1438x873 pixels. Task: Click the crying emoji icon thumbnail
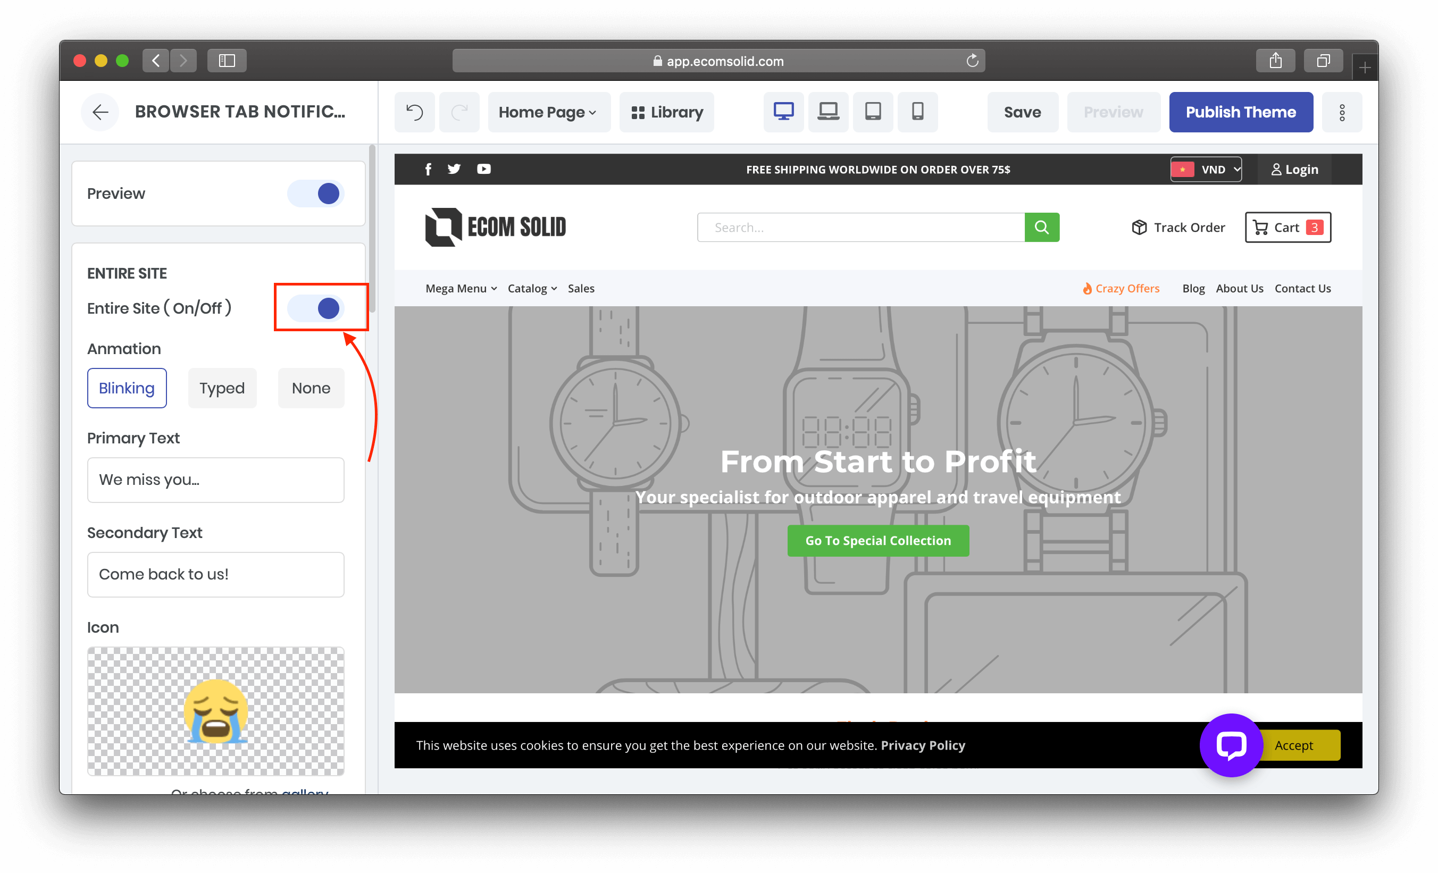pyautogui.click(x=216, y=711)
